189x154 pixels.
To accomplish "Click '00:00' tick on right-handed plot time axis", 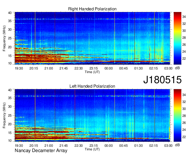I will (x=108, y=68).
